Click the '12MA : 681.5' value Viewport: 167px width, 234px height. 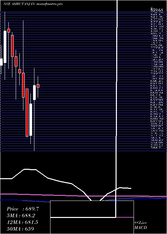click(22, 222)
